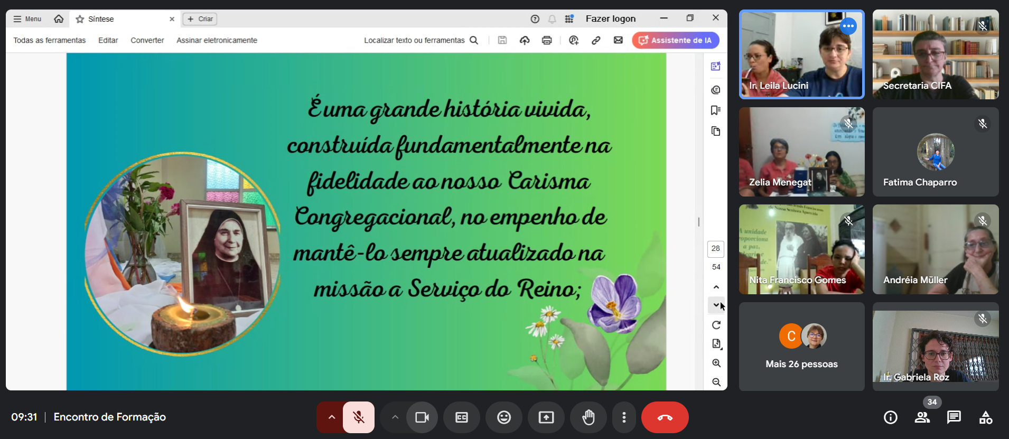This screenshot has width=1009, height=439.
Task: Open comments panel in right sidebar
Action: click(x=716, y=90)
